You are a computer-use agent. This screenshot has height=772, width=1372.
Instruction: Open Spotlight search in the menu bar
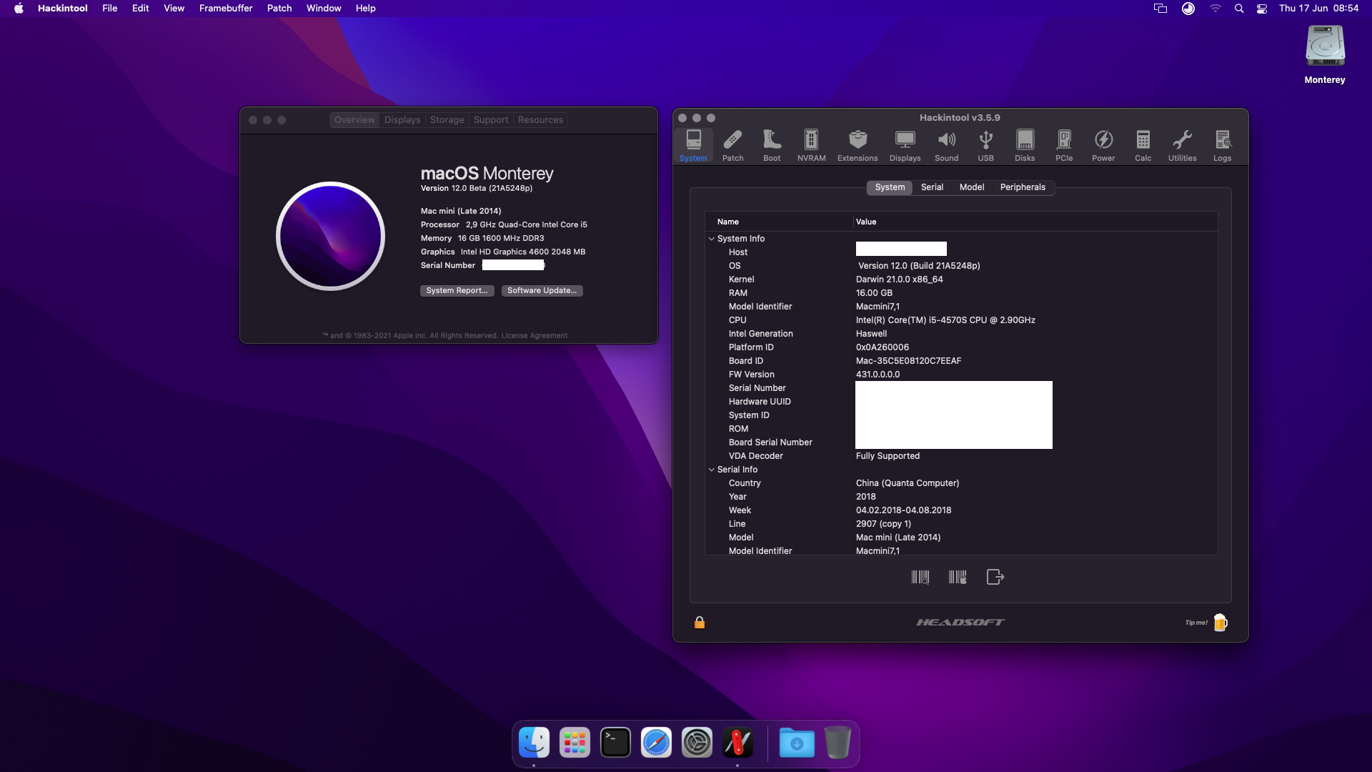(1239, 8)
